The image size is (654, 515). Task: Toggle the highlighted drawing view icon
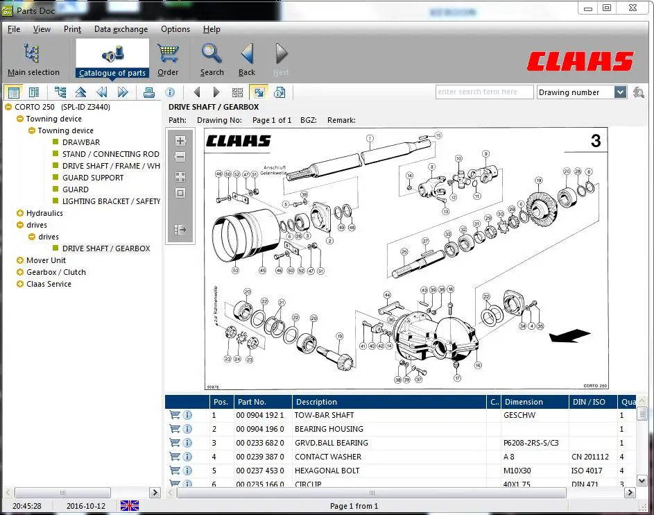(x=259, y=92)
